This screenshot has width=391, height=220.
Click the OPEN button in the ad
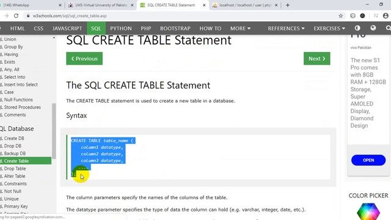(x=368, y=160)
